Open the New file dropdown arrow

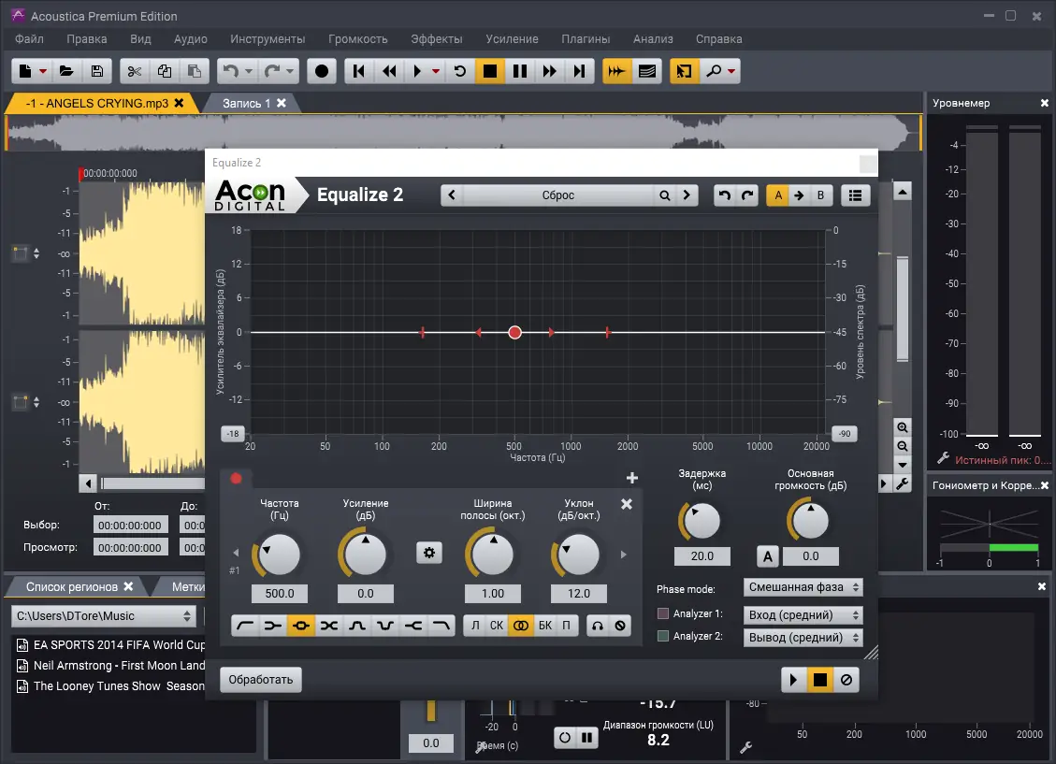[x=42, y=71]
